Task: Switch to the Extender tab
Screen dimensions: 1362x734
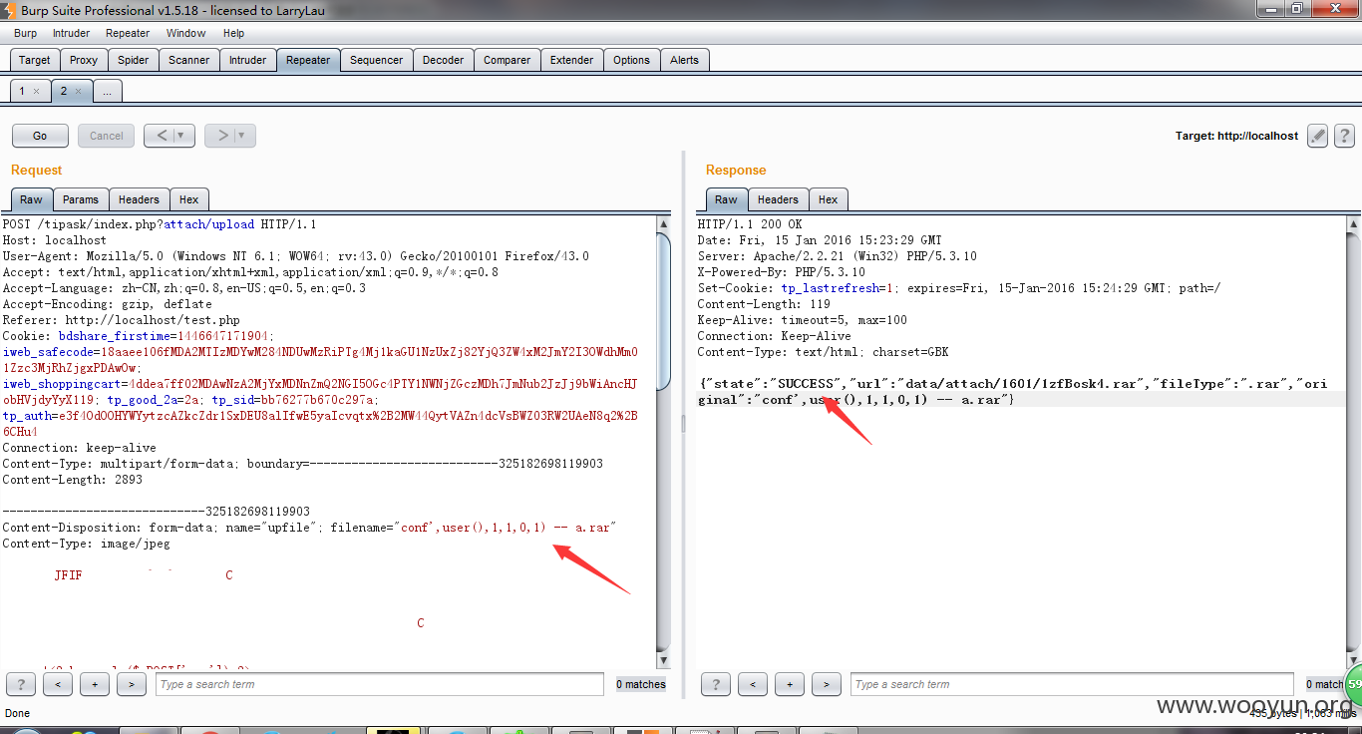Action: tap(572, 60)
